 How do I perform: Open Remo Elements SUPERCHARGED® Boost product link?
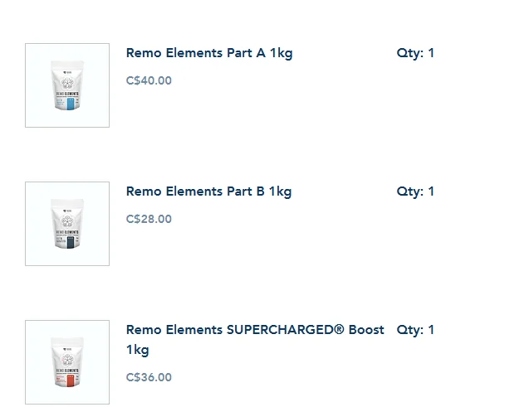(x=255, y=340)
